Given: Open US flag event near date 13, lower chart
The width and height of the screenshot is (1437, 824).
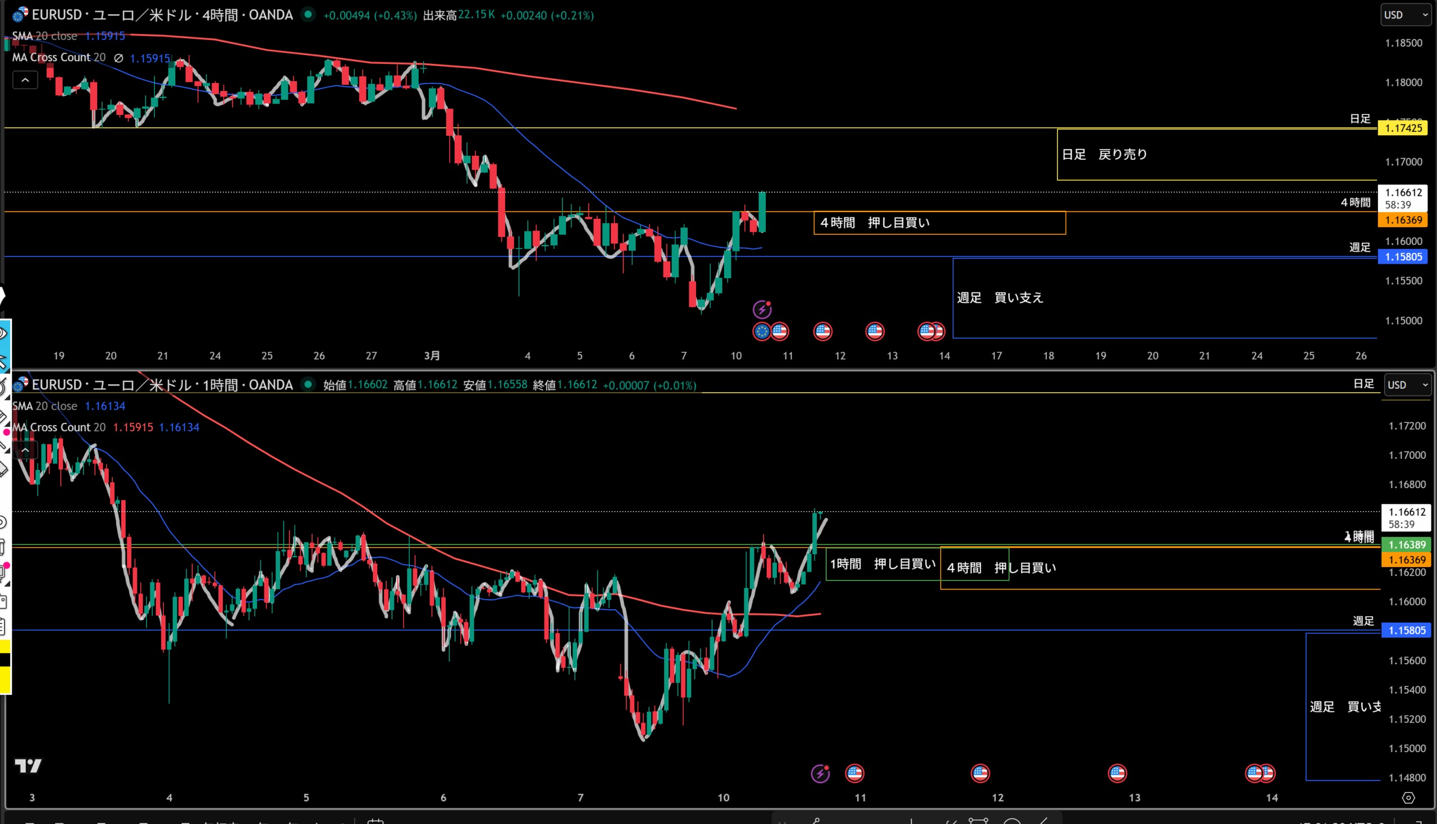Looking at the screenshot, I should (x=1117, y=773).
